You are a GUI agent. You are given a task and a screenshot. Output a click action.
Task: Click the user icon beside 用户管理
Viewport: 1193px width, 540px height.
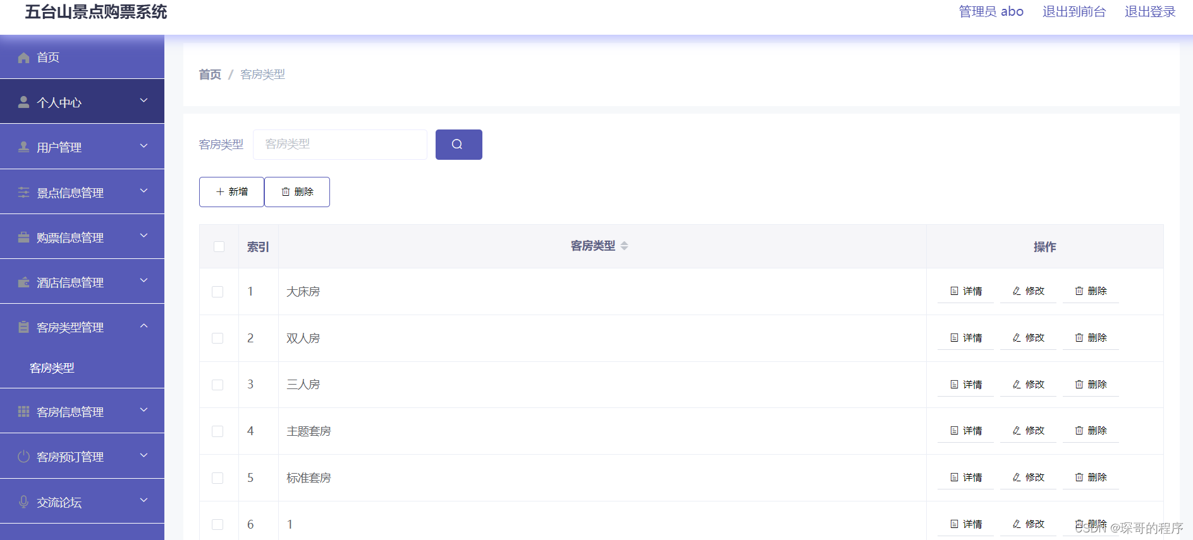tap(23, 147)
